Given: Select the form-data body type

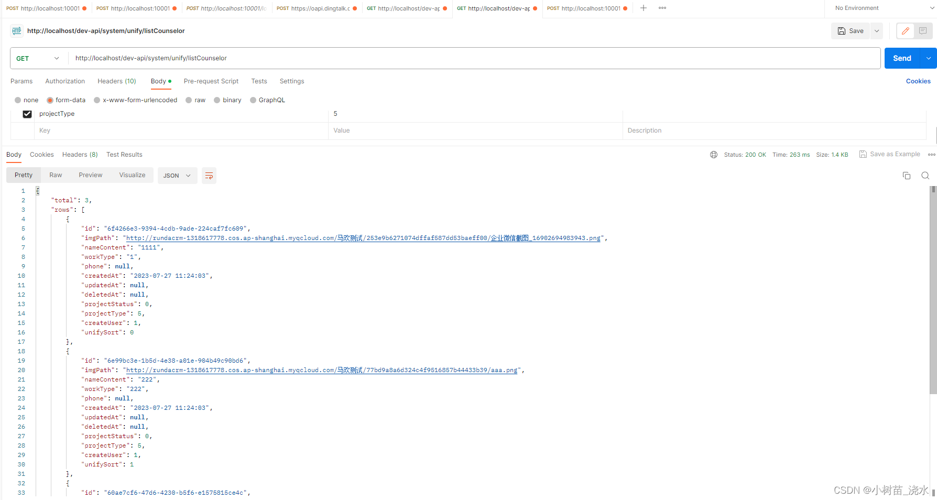Looking at the screenshot, I should tap(50, 100).
